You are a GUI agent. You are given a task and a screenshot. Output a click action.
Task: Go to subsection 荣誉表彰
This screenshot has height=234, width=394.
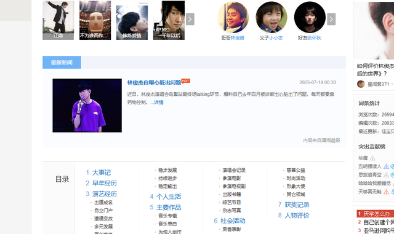231,229
